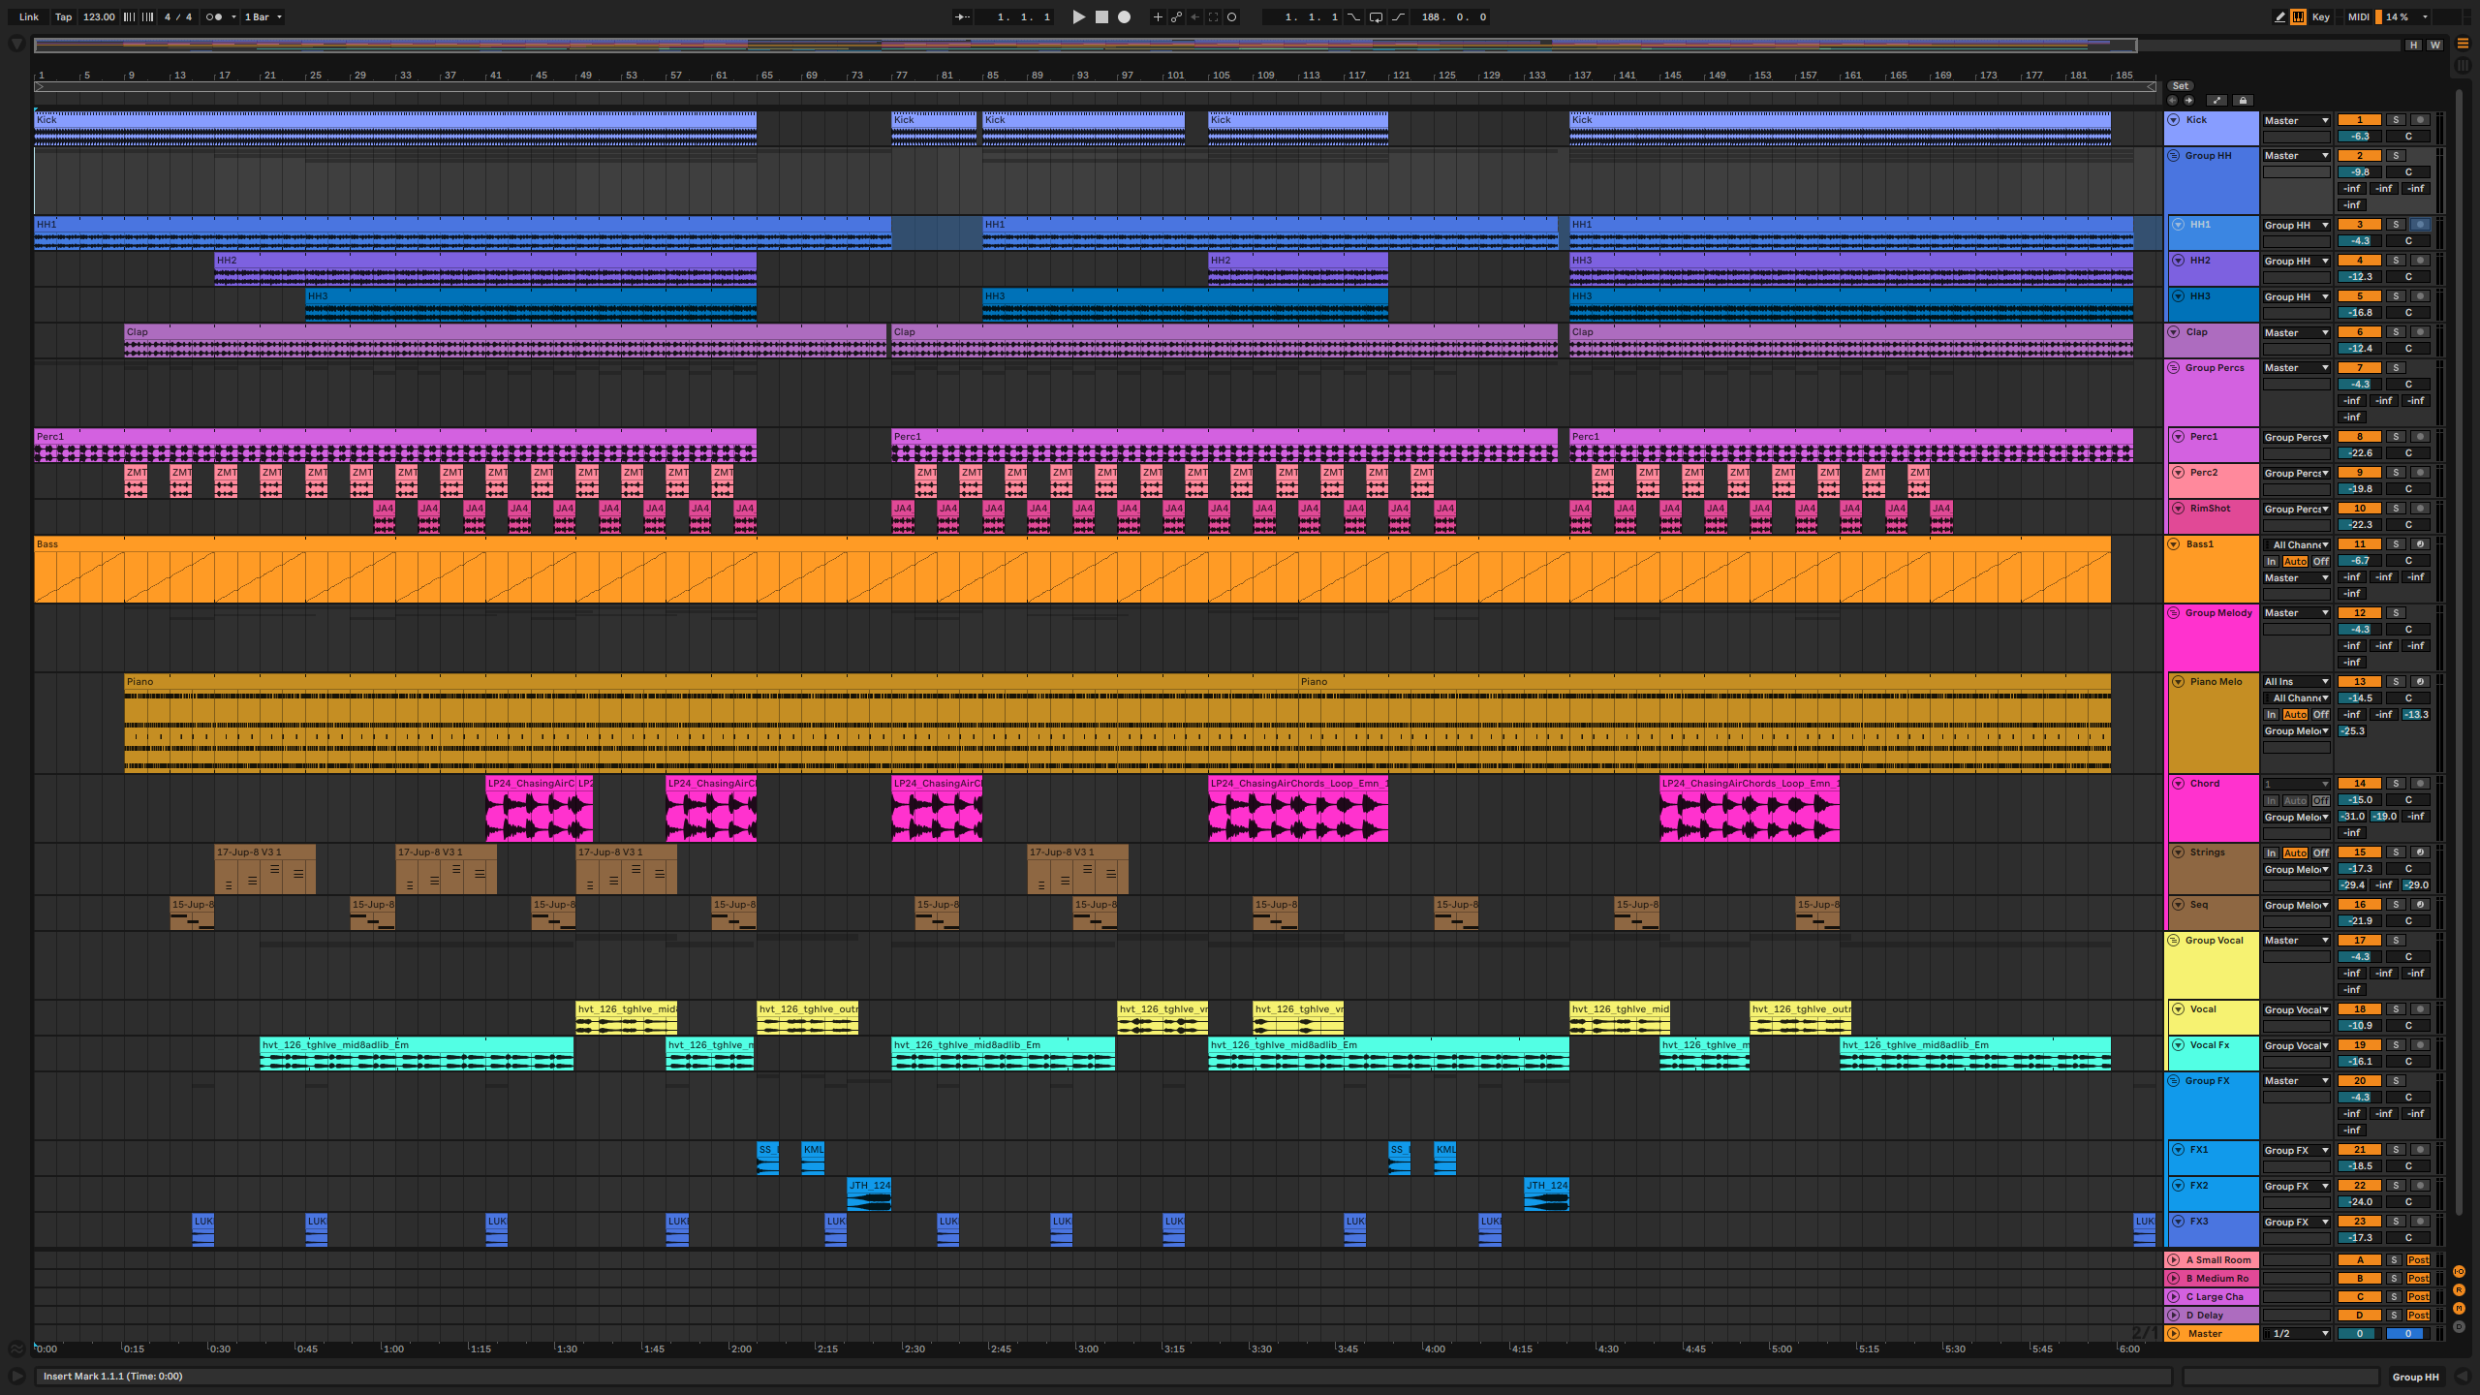
Task: Fold the Group Percs track group
Action: click(x=2174, y=368)
